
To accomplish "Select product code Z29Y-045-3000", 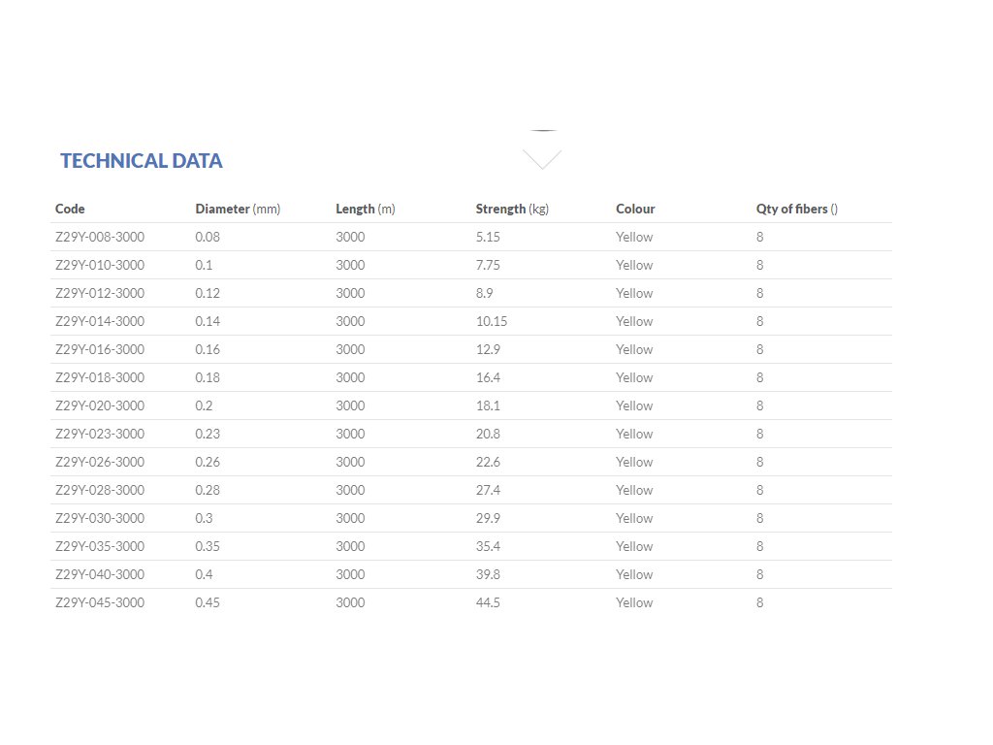I will (100, 602).
